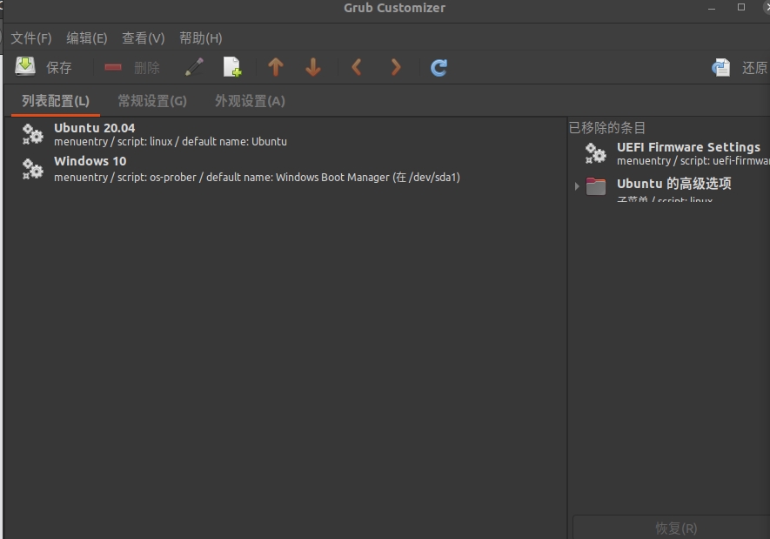Click the 还原 revert icon

(x=720, y=66)
